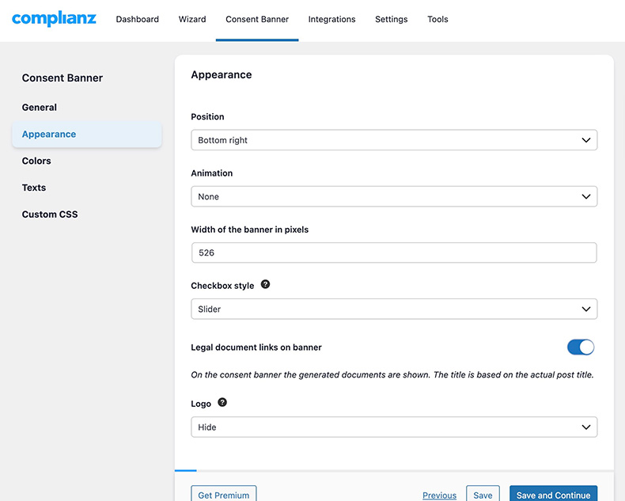Select the Consent Banner tab
This screenshot has height=501, width=625.
pyautogui.click(x=257, y=19)
